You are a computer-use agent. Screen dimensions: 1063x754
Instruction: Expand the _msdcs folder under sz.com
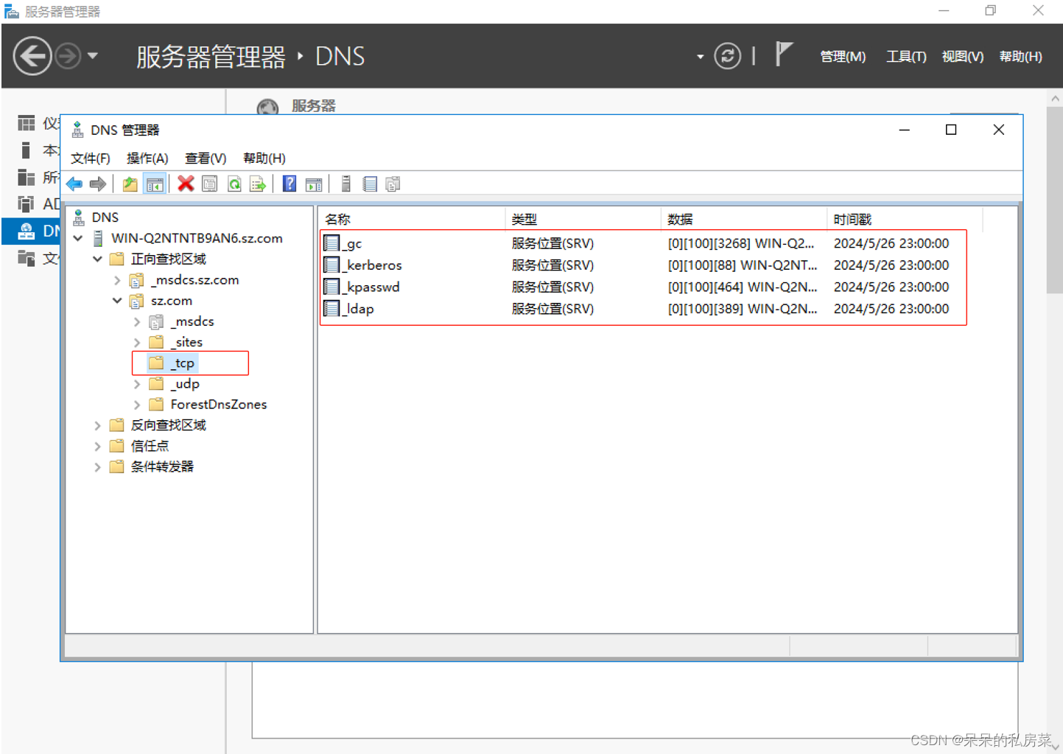click(x=137, y=321)
